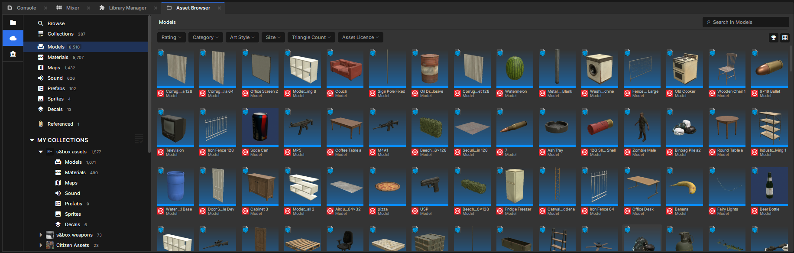Select Decals 13 category
The height and width of the screenshot is (253, 794).
click(86, 109)
